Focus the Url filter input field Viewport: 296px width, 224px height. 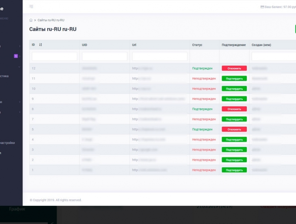[x=160, y=57]
